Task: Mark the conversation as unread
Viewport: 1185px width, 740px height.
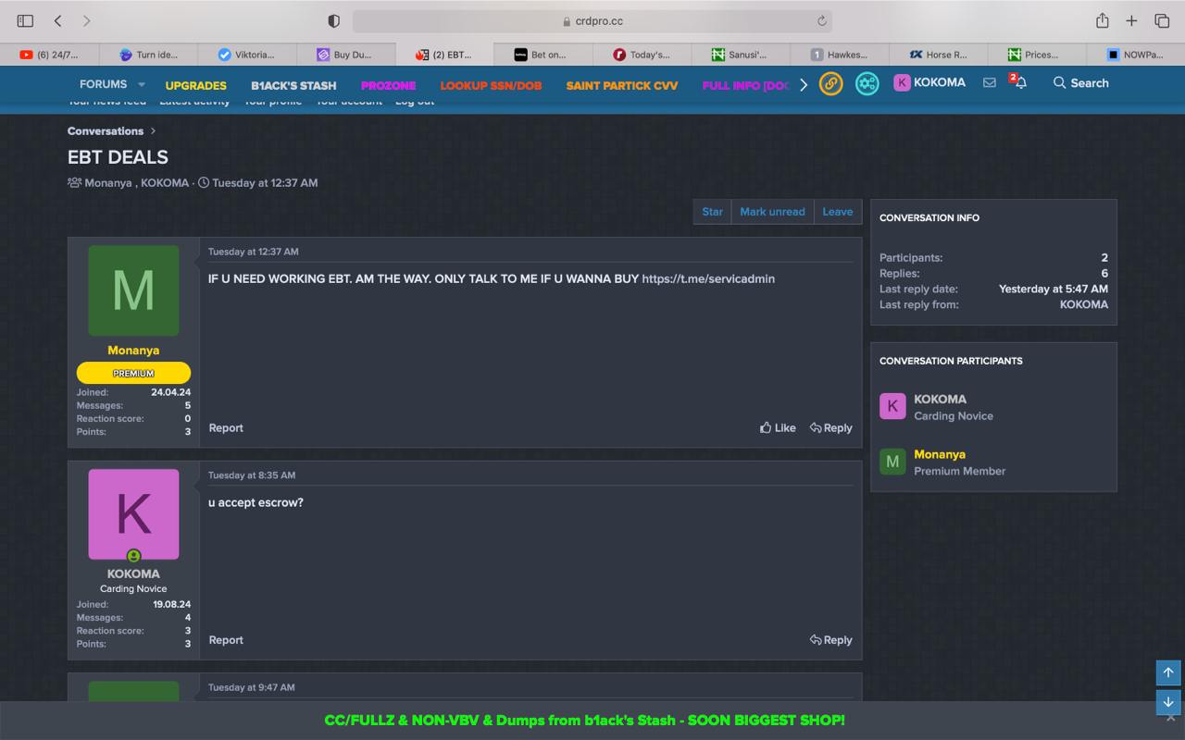Action: 772,212
